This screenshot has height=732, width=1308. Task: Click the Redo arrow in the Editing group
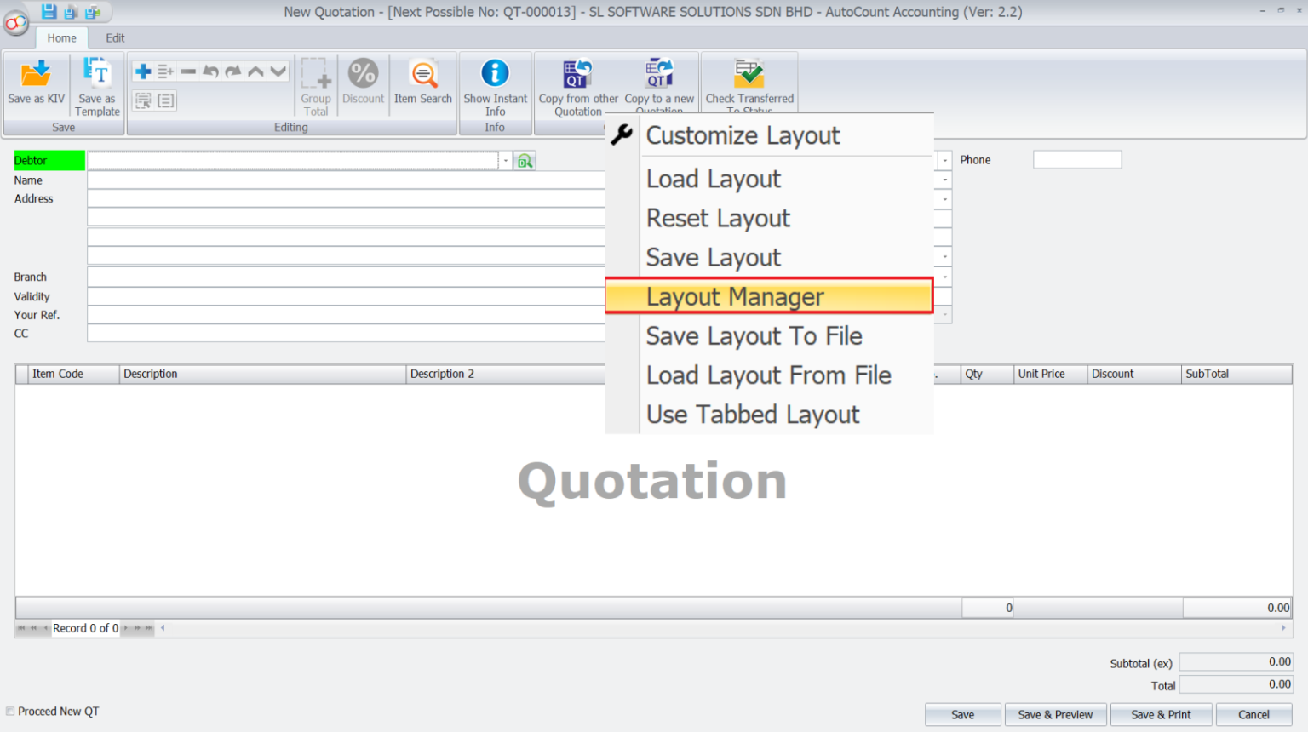point(232,71)
